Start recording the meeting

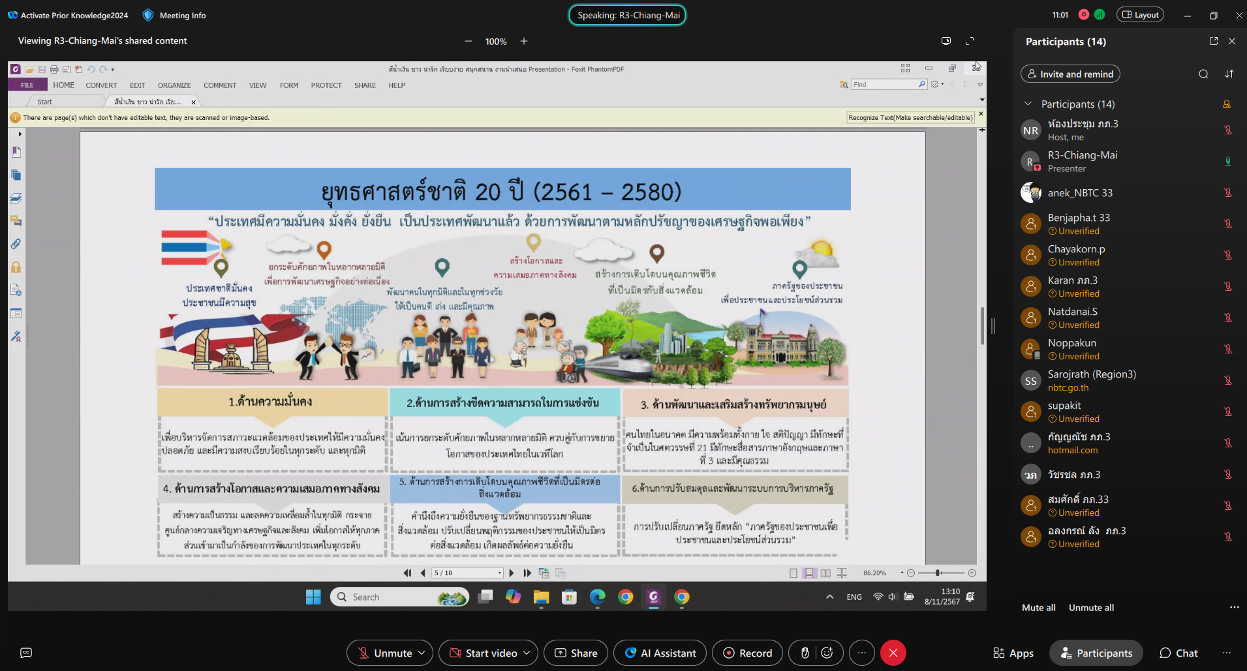click(747, 653)
